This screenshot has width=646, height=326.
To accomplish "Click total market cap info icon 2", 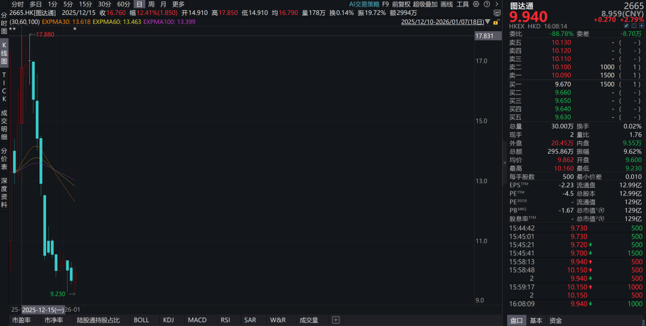I will 602,219.
